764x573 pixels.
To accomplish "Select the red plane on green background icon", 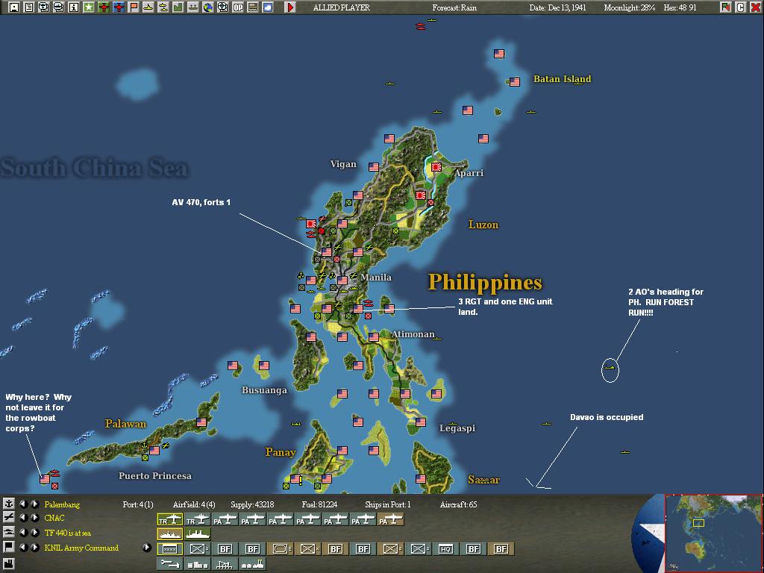I will [x=103, y=7].
